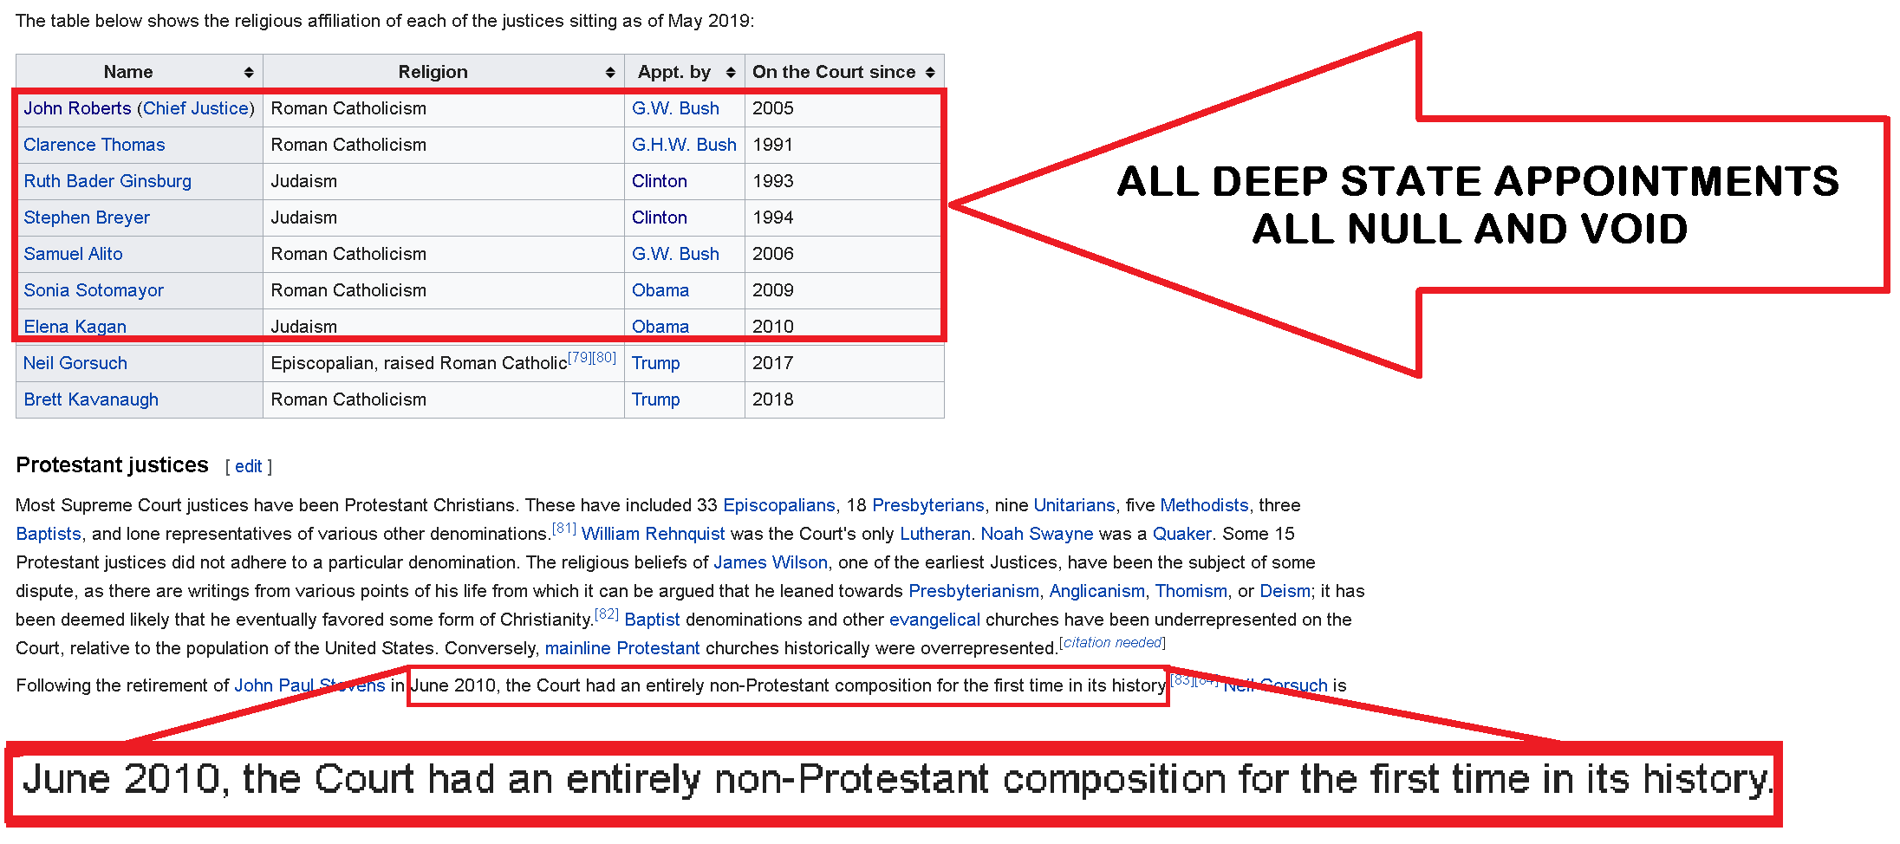The height and width of the screenshot is (844, 1900).
Task: Open citation reference 79
Action: pyautogui.click(x=580, y=357)
